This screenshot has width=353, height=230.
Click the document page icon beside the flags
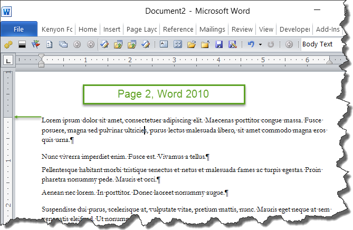tap(49, 44)
